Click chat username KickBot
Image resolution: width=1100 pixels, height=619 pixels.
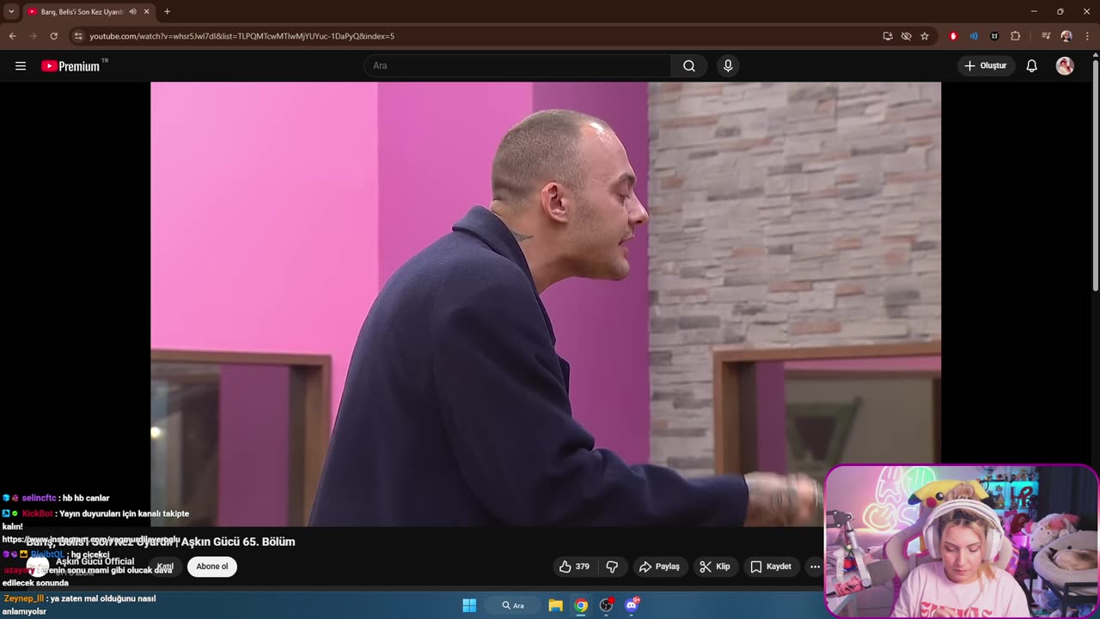point(38,513)
